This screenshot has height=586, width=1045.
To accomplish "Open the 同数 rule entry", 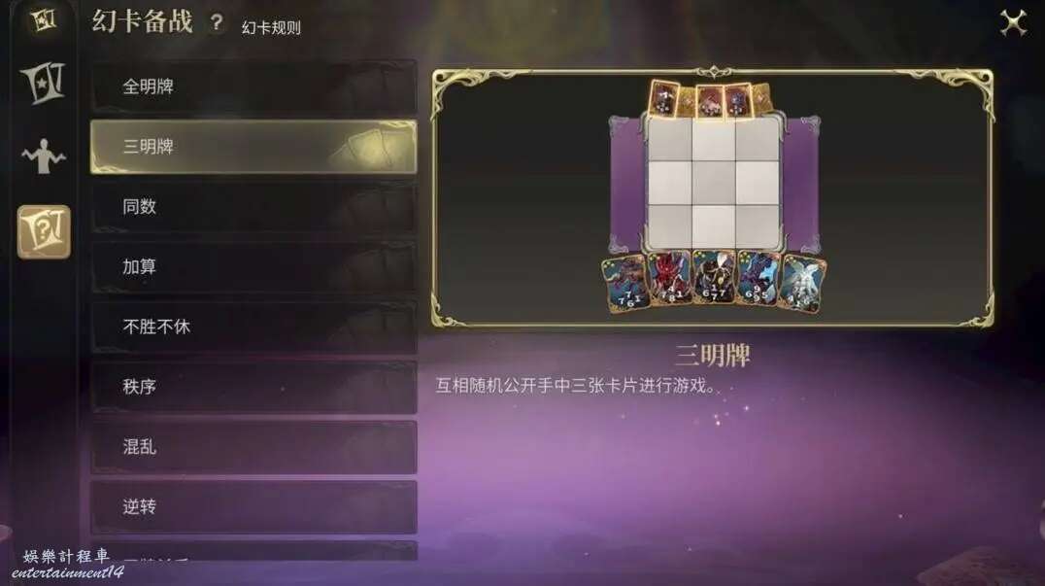I will click(253, 207).
